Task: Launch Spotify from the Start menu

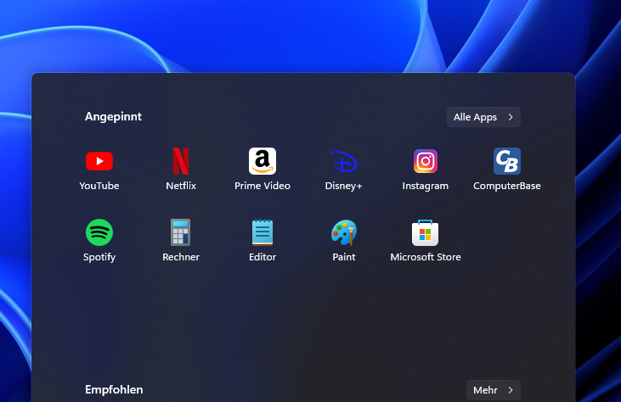Action: coord(99,240)
